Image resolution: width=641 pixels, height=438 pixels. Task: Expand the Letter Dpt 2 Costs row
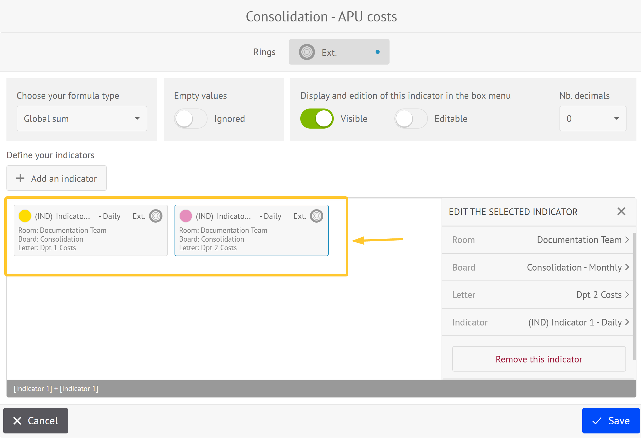pyautogui.click(x=538, y=295)
